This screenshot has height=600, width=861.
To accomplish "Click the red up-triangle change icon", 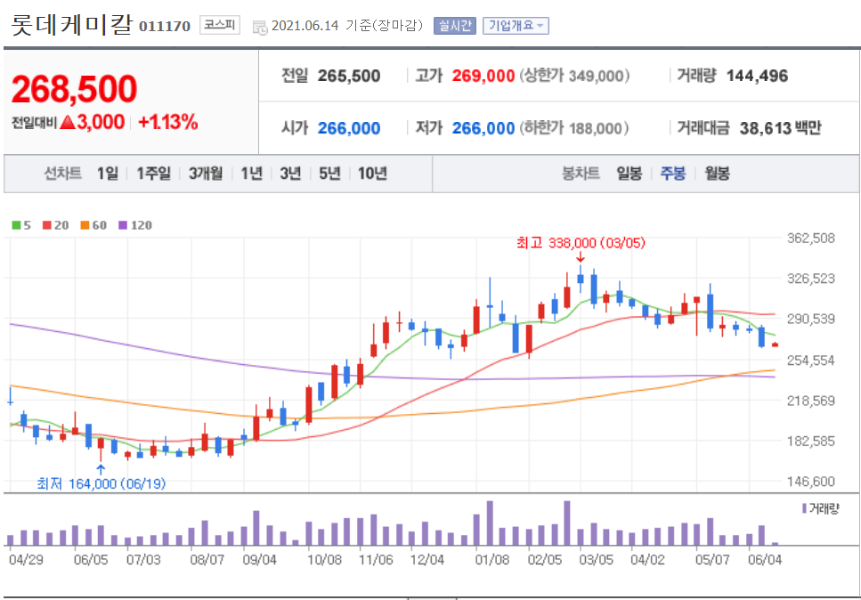I will click(68, 122).
